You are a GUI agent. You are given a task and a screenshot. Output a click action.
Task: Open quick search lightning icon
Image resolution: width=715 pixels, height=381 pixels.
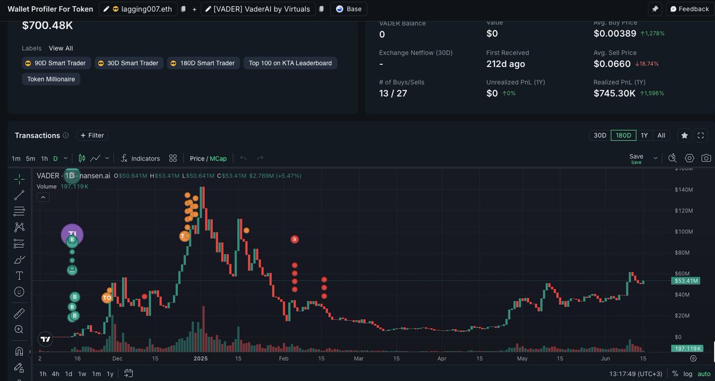pos(672,158)
